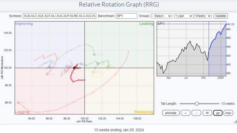Screen dimensions: 237x133
Task: Click the Update button
Action: coord(220,16)
